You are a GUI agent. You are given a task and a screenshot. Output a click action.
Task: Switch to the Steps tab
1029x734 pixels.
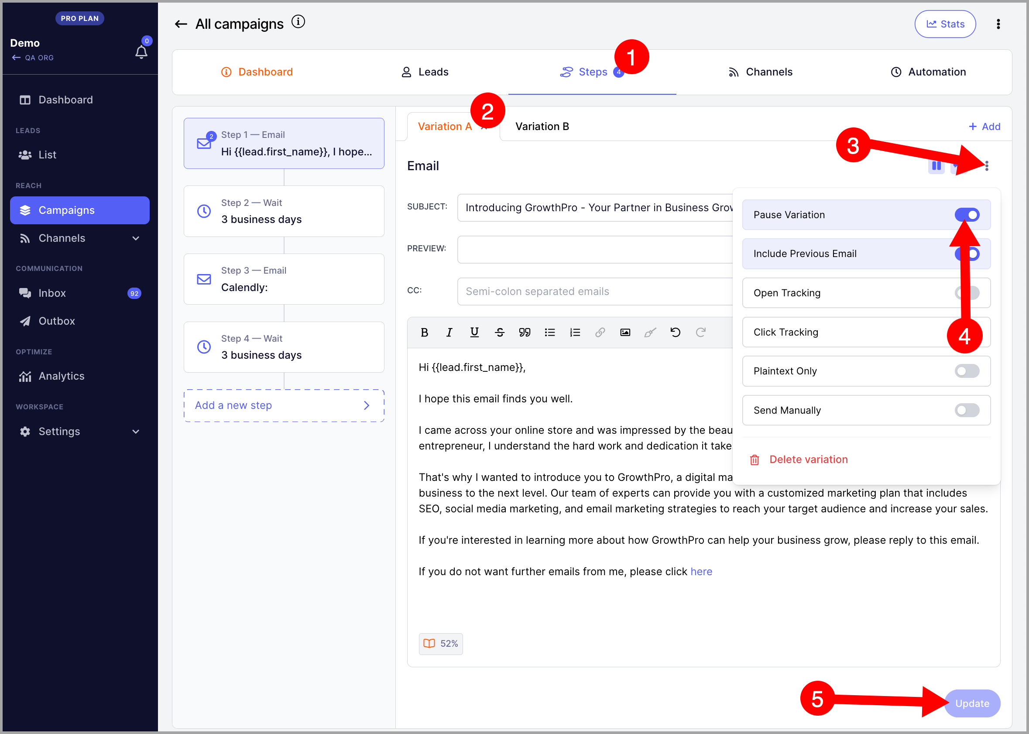592,72
